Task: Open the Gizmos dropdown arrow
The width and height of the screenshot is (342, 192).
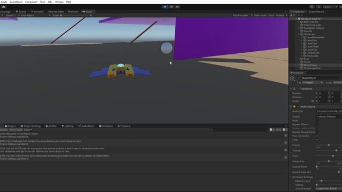Action: (x=286, y=15)
